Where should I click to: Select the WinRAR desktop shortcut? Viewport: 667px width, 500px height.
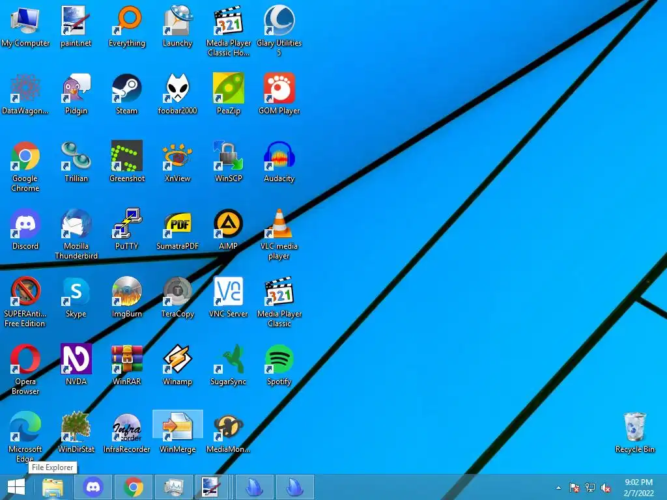click(x=127, y=365)
